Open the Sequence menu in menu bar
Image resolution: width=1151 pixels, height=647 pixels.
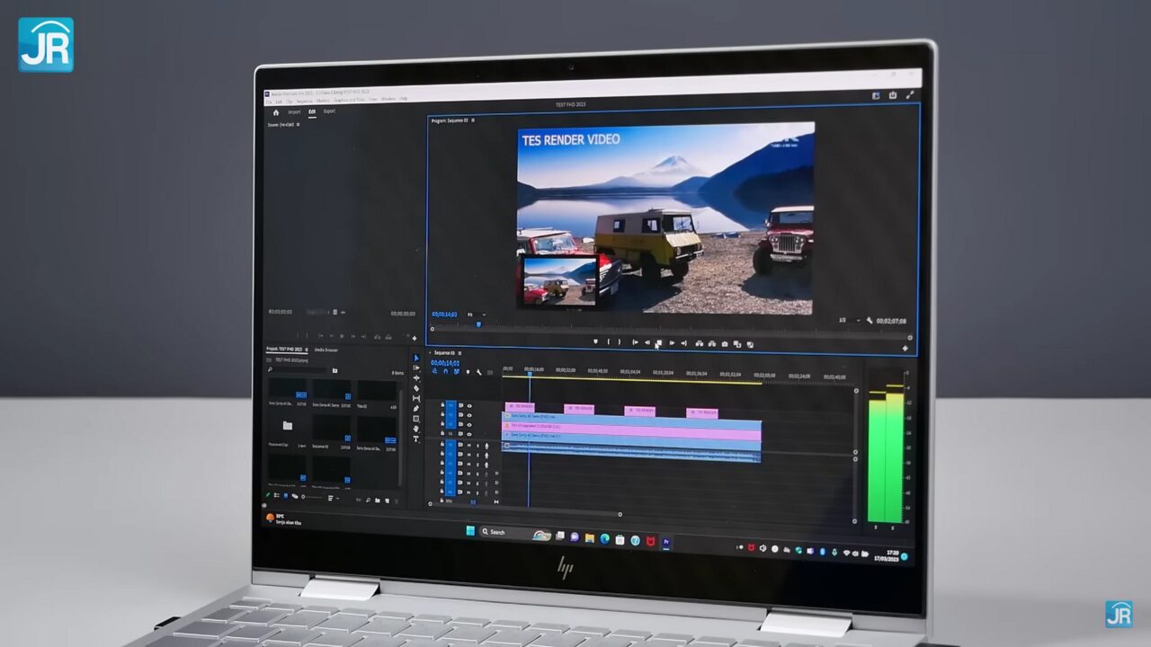pyautogui.click(x=306, y=99)
